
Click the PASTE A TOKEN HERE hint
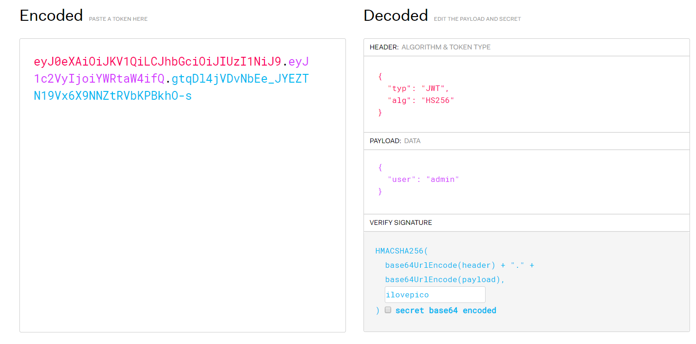click(118, 19)
